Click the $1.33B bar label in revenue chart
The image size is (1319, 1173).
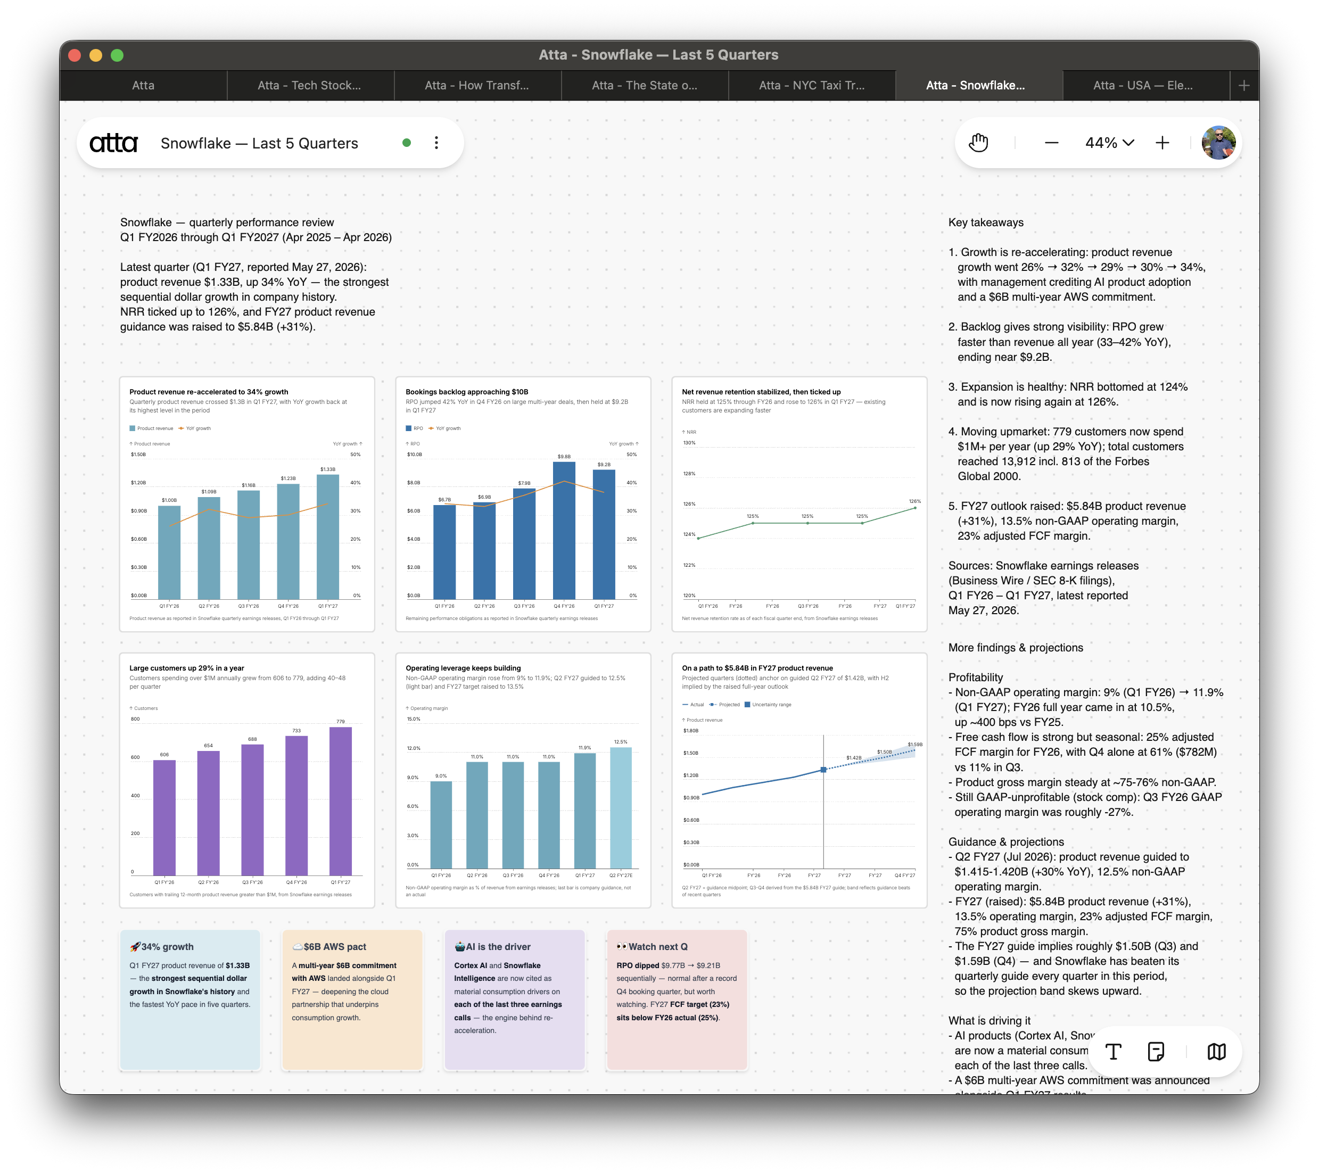(x=328, y=470)
